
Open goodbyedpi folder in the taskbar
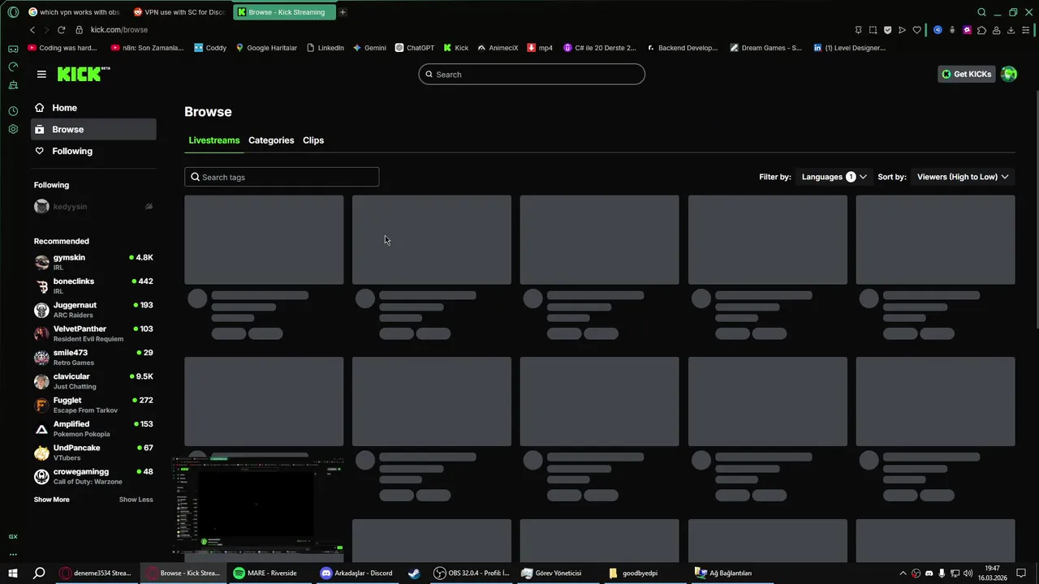(646, 573)
